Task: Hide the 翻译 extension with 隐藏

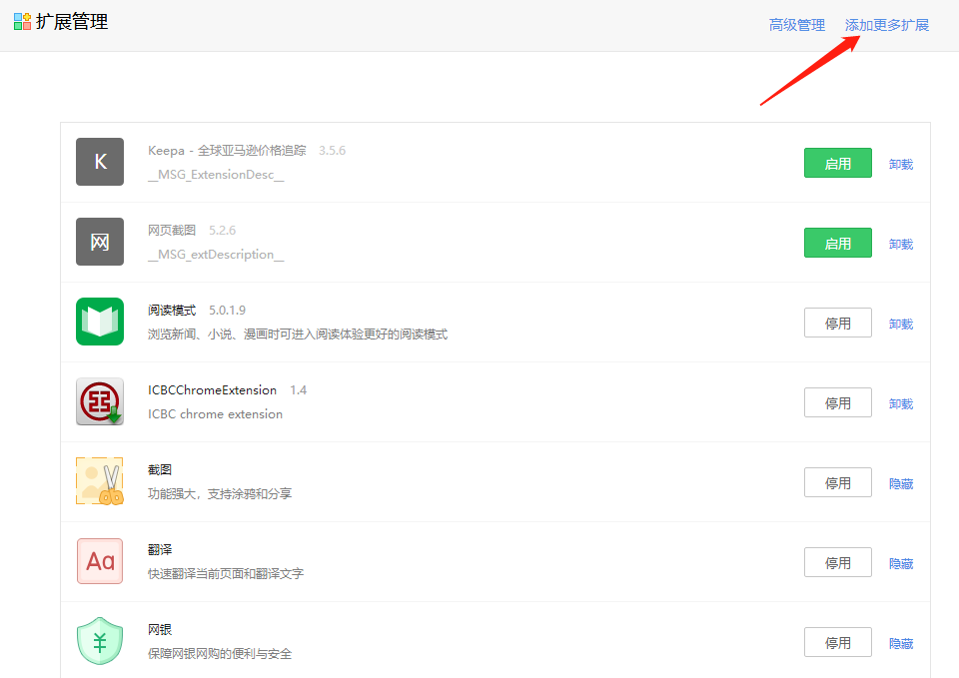Action: point(901,563)
